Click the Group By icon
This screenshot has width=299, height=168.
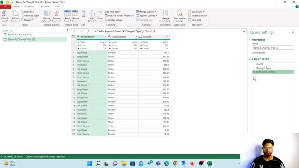(x=100, y=14)
